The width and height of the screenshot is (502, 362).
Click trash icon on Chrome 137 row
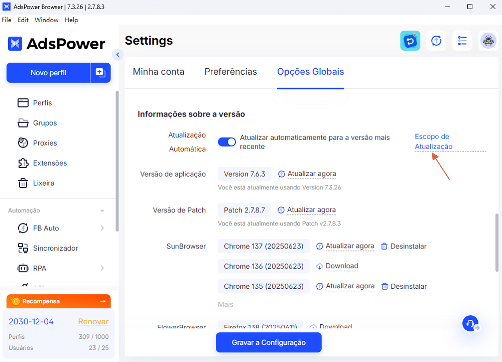tap(384, 246)
